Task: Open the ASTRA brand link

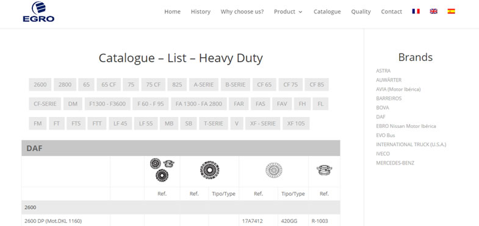Action: tap(383, 71)
